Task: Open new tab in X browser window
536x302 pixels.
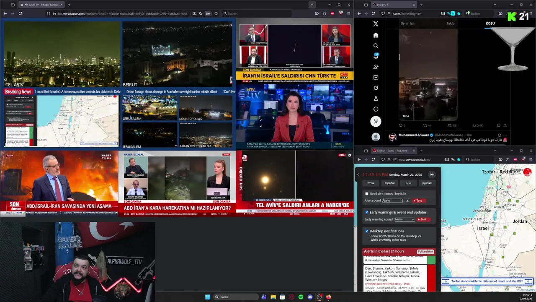Action: [421, 5]
